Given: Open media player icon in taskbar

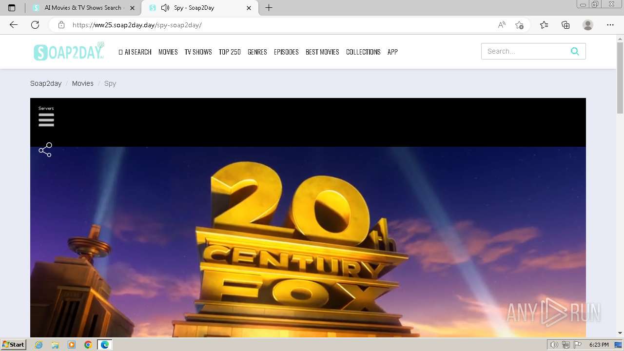Looking at the screenshot, I should (72, 345).
